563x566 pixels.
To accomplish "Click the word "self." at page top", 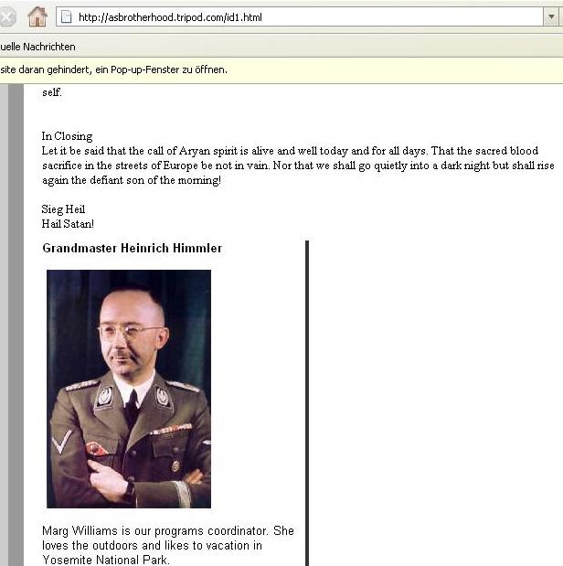I will 52,92.
